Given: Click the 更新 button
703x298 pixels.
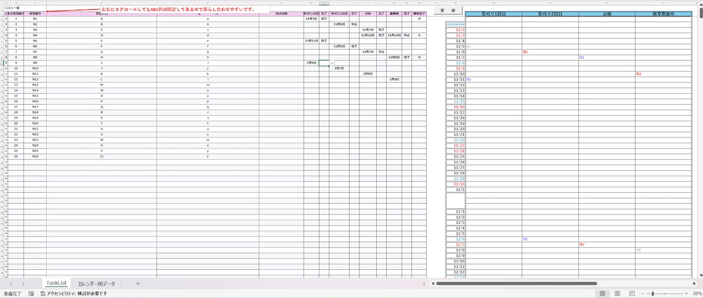Looking at the screenshot, I should 448,10.
